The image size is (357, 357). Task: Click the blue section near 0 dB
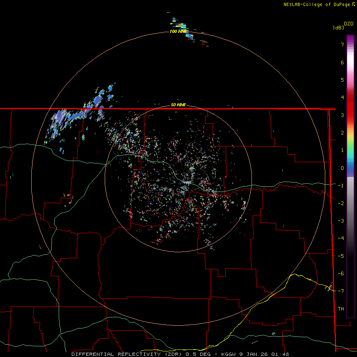tap(350, 170)
